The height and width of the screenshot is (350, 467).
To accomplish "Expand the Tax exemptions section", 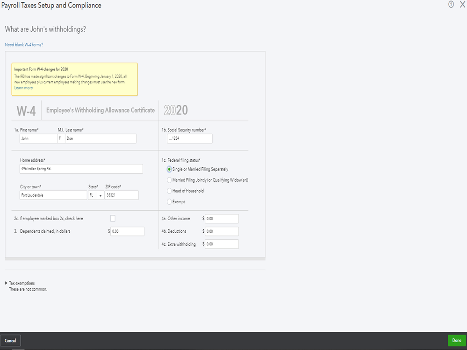I will 7,283.
